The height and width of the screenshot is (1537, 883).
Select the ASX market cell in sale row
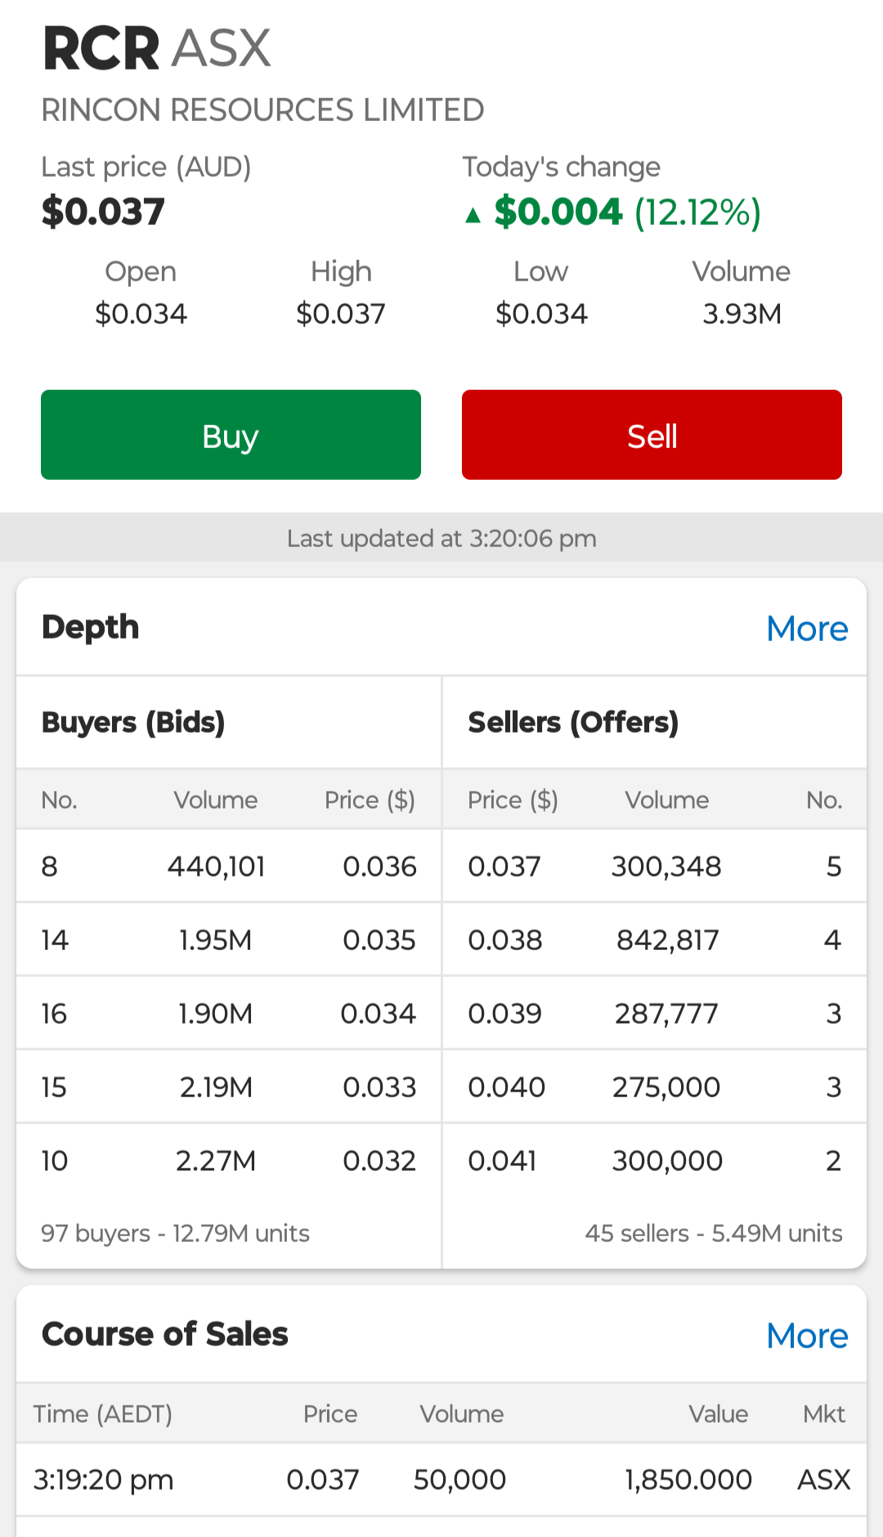tap(824, 1480)
